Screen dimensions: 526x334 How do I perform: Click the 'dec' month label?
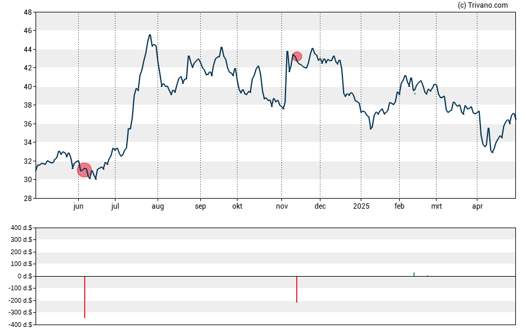pyautogui.click(x=320, y=206)
